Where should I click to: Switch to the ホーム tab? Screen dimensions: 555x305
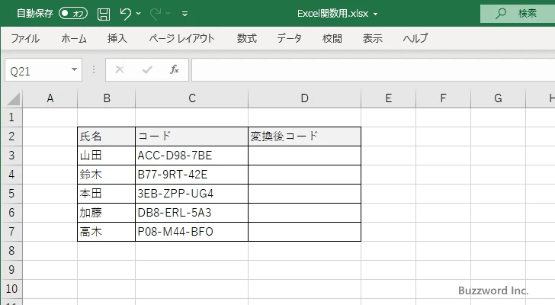point(74,38)
